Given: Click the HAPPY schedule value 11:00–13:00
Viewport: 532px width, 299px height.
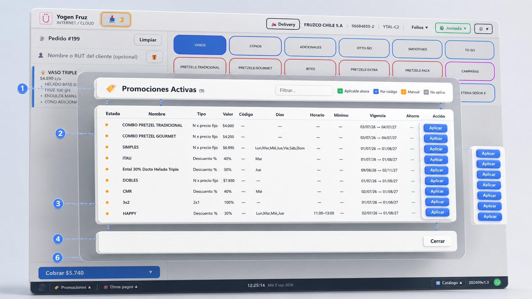Looking at the screenshot, I should tap(324, 213).
